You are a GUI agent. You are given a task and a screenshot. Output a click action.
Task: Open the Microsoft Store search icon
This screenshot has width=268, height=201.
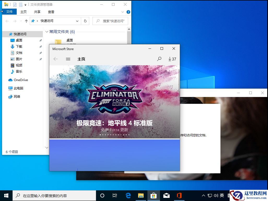point(159,59)
